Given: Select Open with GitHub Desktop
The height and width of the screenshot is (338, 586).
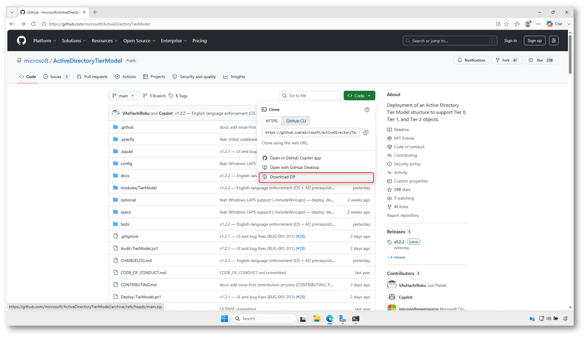Looking at the screenshot, I should coord(316,168).
